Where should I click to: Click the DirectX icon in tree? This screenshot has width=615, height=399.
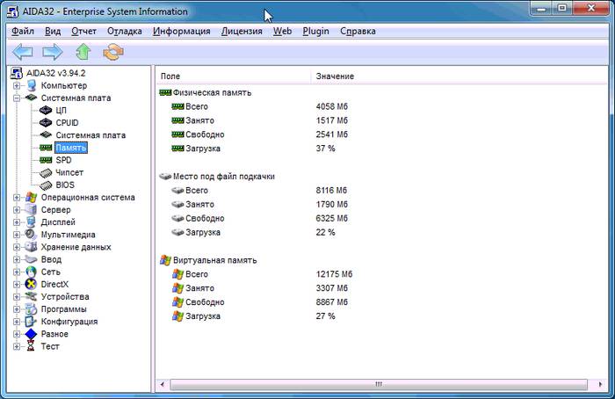(32, 284)
